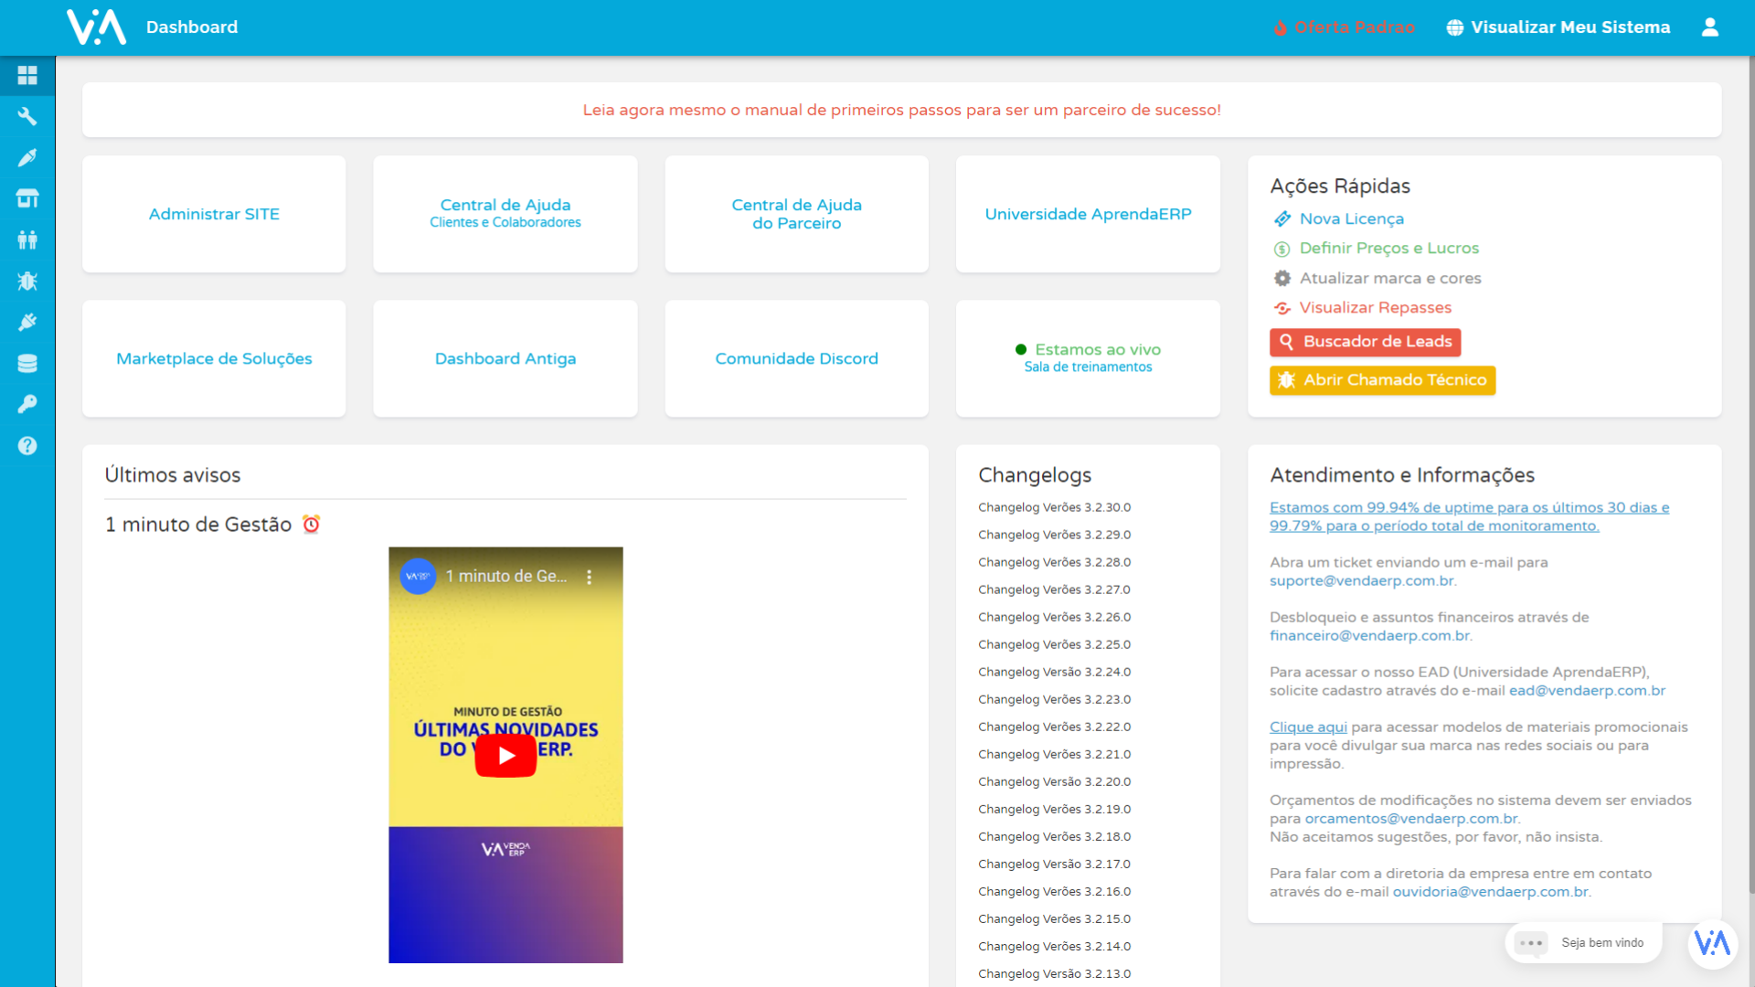Click Abrir Chamado Técnico button
Screen dimensions: 1755x987
tap(1382, 380)
